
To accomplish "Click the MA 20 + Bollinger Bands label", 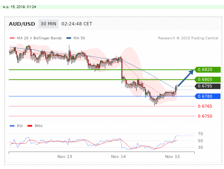I will (39, 38).
